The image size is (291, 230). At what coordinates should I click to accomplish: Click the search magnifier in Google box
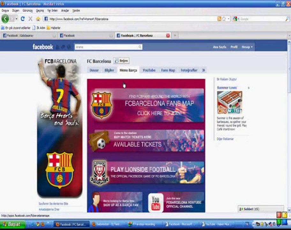coord(287,19)
